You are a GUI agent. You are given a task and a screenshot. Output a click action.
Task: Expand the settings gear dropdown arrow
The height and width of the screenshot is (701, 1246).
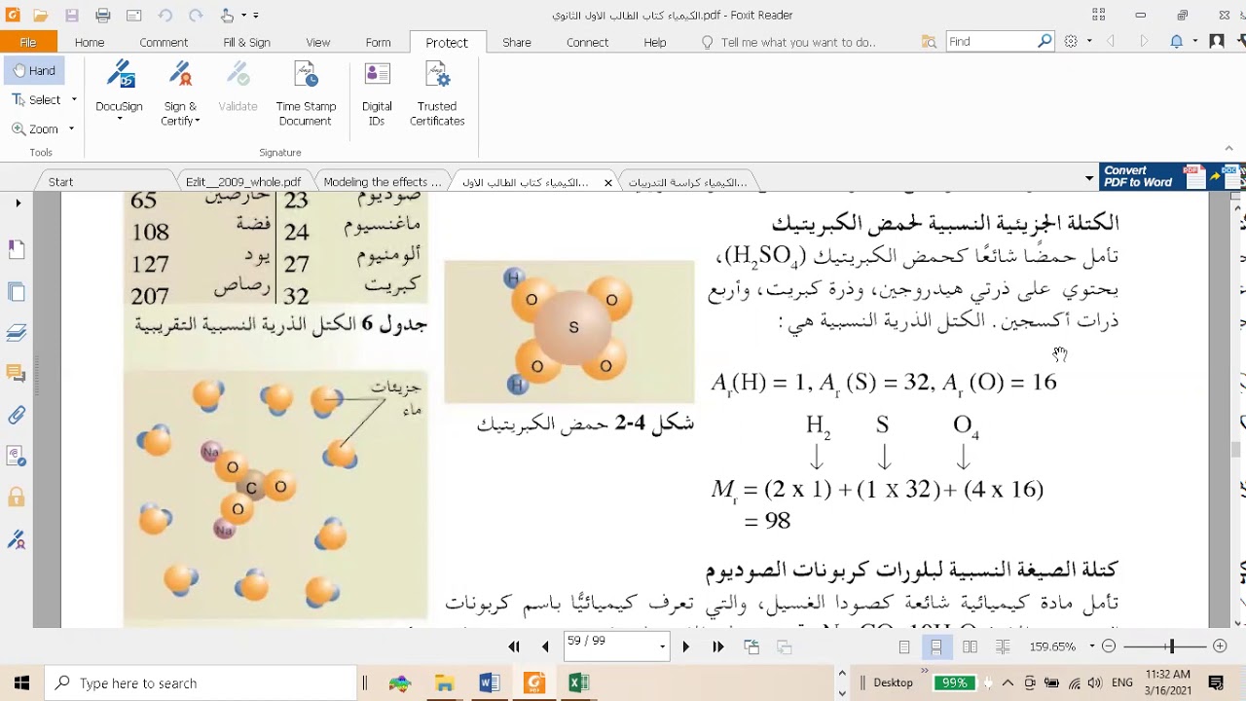click(1089, 41)
